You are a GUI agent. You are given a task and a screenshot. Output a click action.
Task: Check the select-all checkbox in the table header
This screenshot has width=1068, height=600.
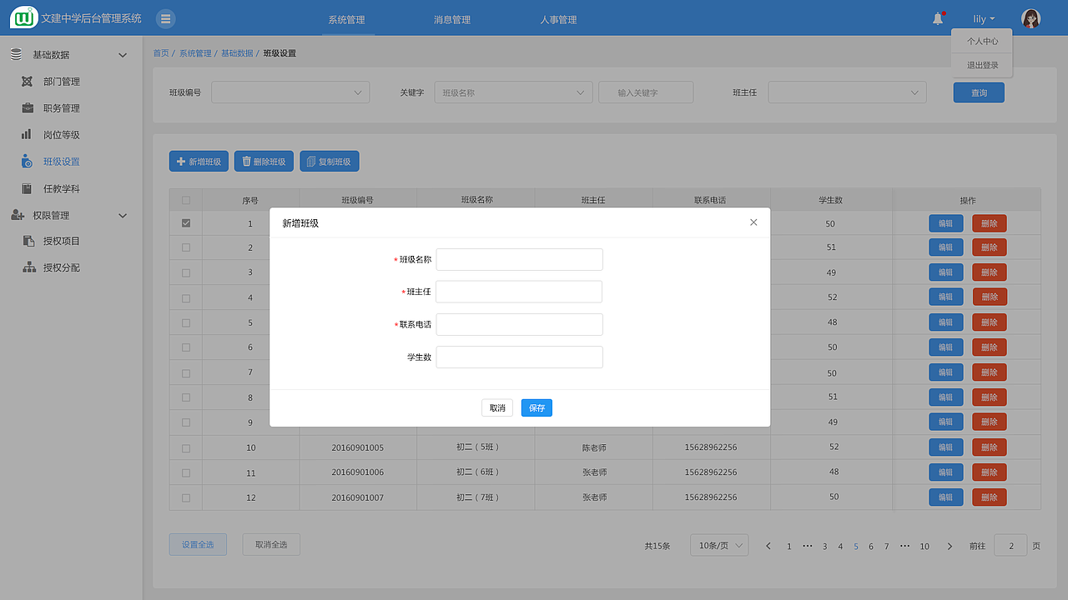(186, 198)
